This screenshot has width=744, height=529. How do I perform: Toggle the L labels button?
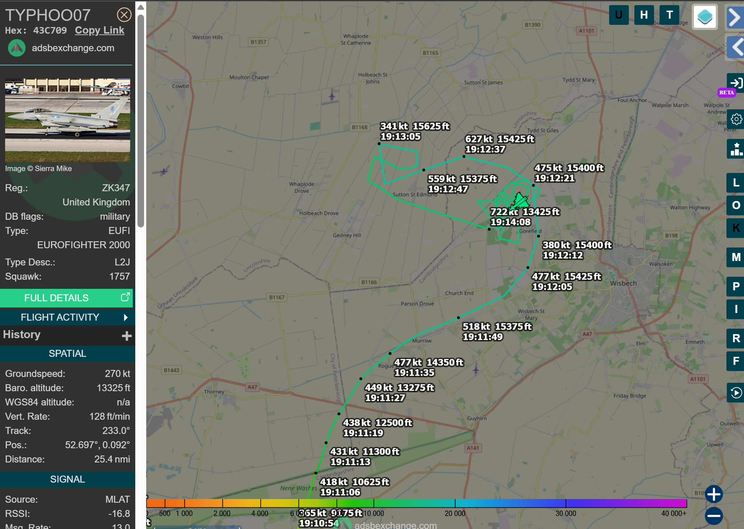click(x=736, y=182)
